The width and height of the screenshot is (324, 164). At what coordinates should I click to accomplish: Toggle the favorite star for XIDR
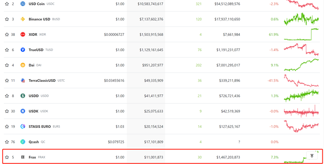7,34
